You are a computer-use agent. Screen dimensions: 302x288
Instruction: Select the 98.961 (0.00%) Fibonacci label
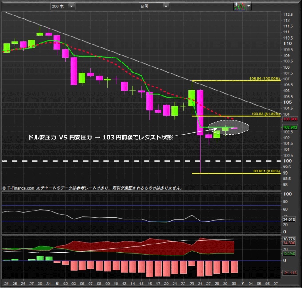(x=266, y=171)
